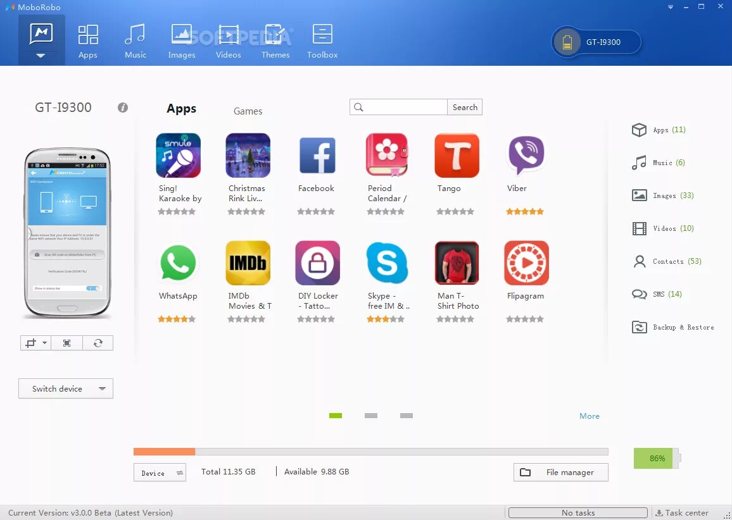
Task: Open the Videos toolbar section
Action: click(229, 42)
